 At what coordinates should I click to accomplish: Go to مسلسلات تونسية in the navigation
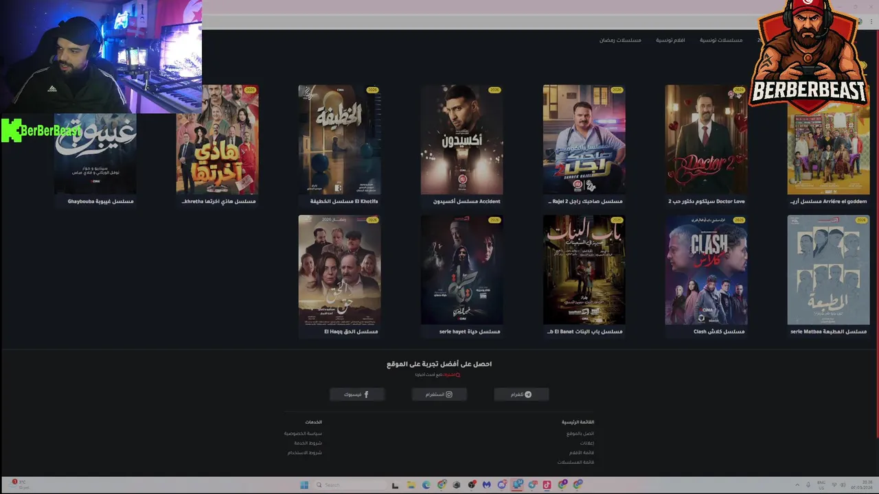(x=721, y=40)
